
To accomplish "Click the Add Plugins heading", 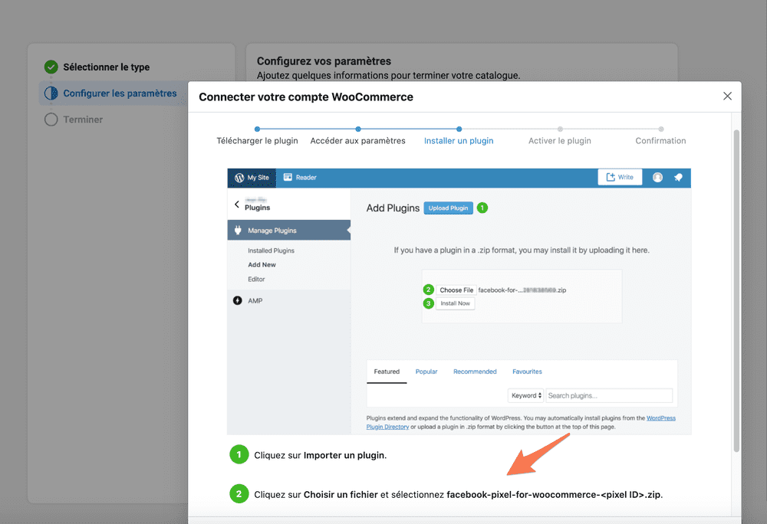I will point(393,208).
